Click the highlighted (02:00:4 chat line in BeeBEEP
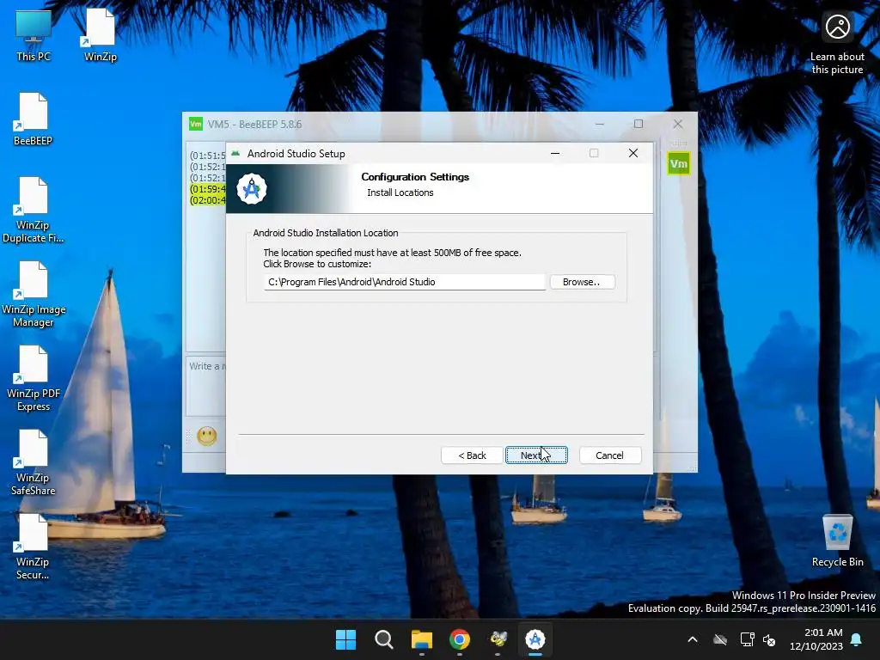This screenshot has width=880, height=660. [208, 200]
